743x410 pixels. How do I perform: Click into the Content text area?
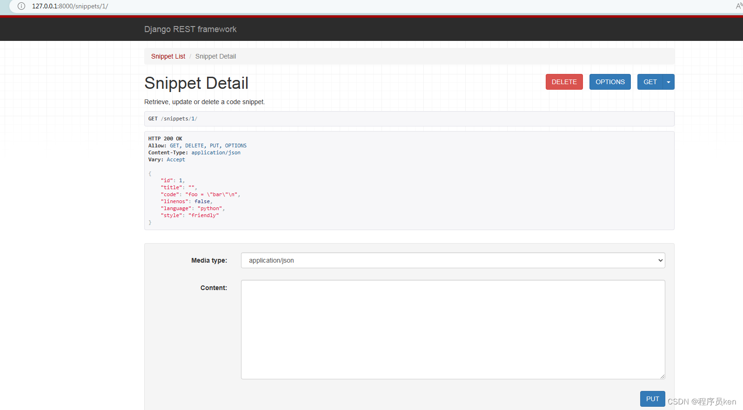tap(453, 330)
